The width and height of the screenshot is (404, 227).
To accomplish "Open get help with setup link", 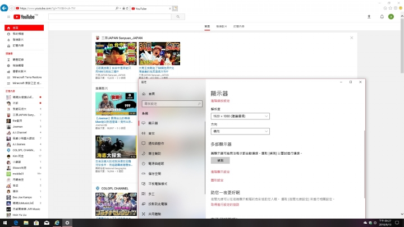I will [x=225, y=205].
